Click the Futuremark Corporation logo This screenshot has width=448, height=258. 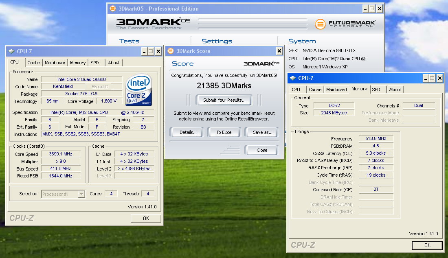click(x=345, y=24)
